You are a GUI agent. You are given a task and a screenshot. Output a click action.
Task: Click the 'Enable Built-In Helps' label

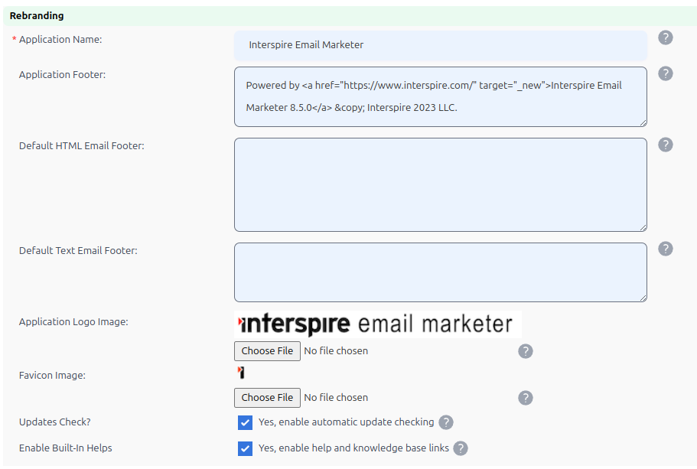pos(65,448)
